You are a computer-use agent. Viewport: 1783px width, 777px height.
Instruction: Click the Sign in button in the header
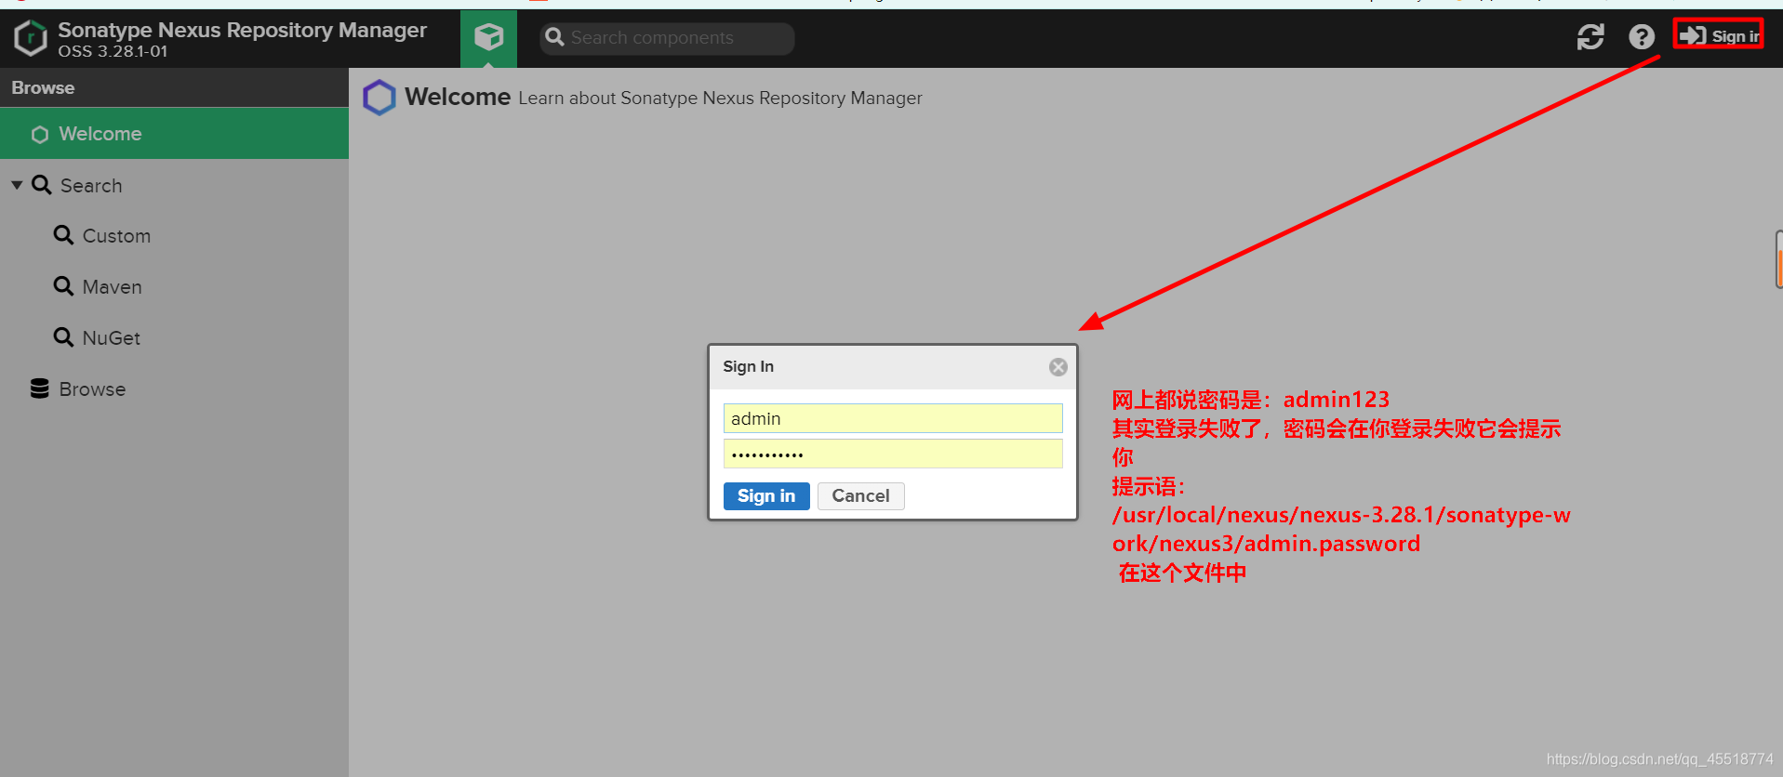[1719, 35]
